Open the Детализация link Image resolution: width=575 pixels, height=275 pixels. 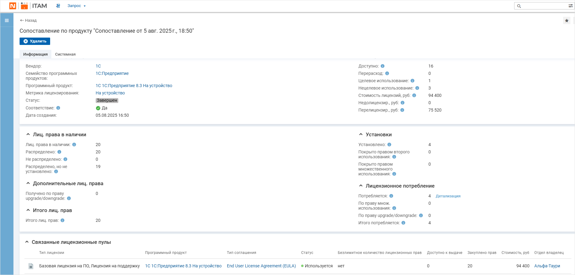pos(448,196)
